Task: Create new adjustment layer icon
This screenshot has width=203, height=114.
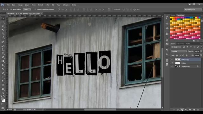Action: (x=186, y=110)
